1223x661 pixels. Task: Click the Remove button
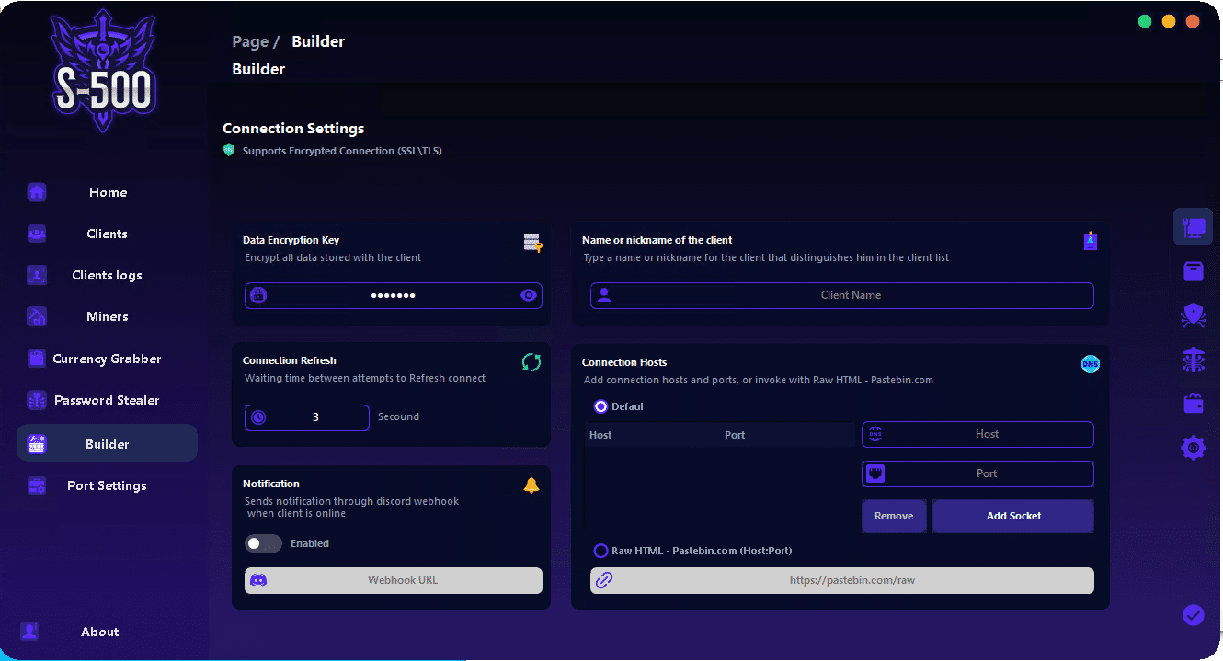pos(893,516)
